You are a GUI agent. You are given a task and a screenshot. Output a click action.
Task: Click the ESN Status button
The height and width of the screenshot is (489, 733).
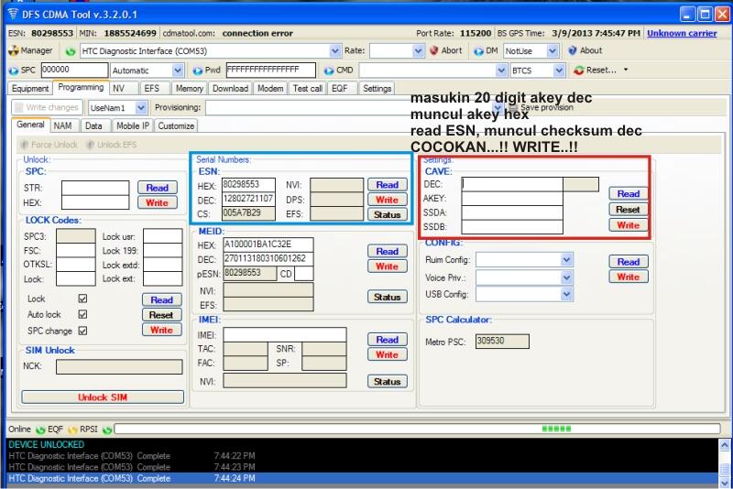pyautogui.click(x=387, y=215)
